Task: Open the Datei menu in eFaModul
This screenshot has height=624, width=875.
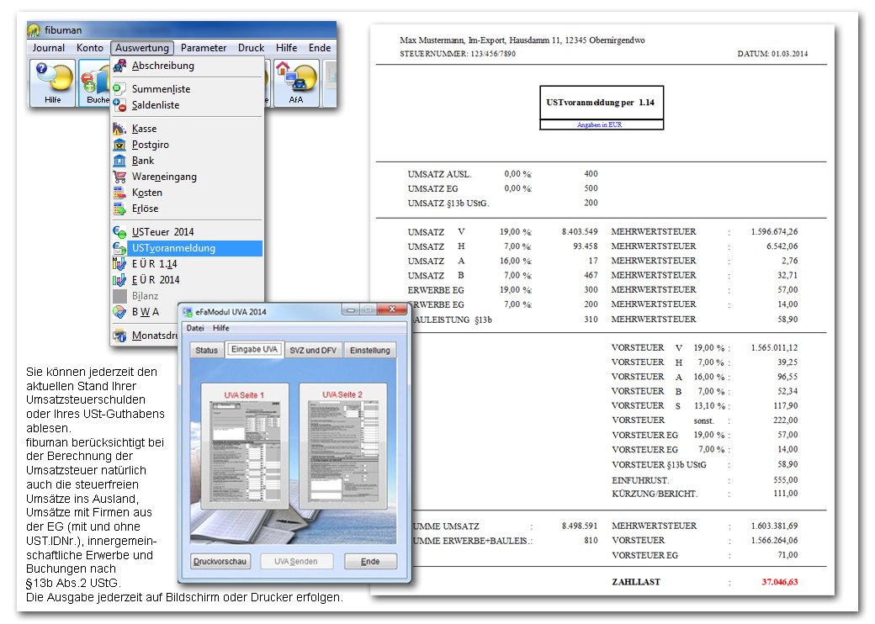Action: click(x=195, y=329)
